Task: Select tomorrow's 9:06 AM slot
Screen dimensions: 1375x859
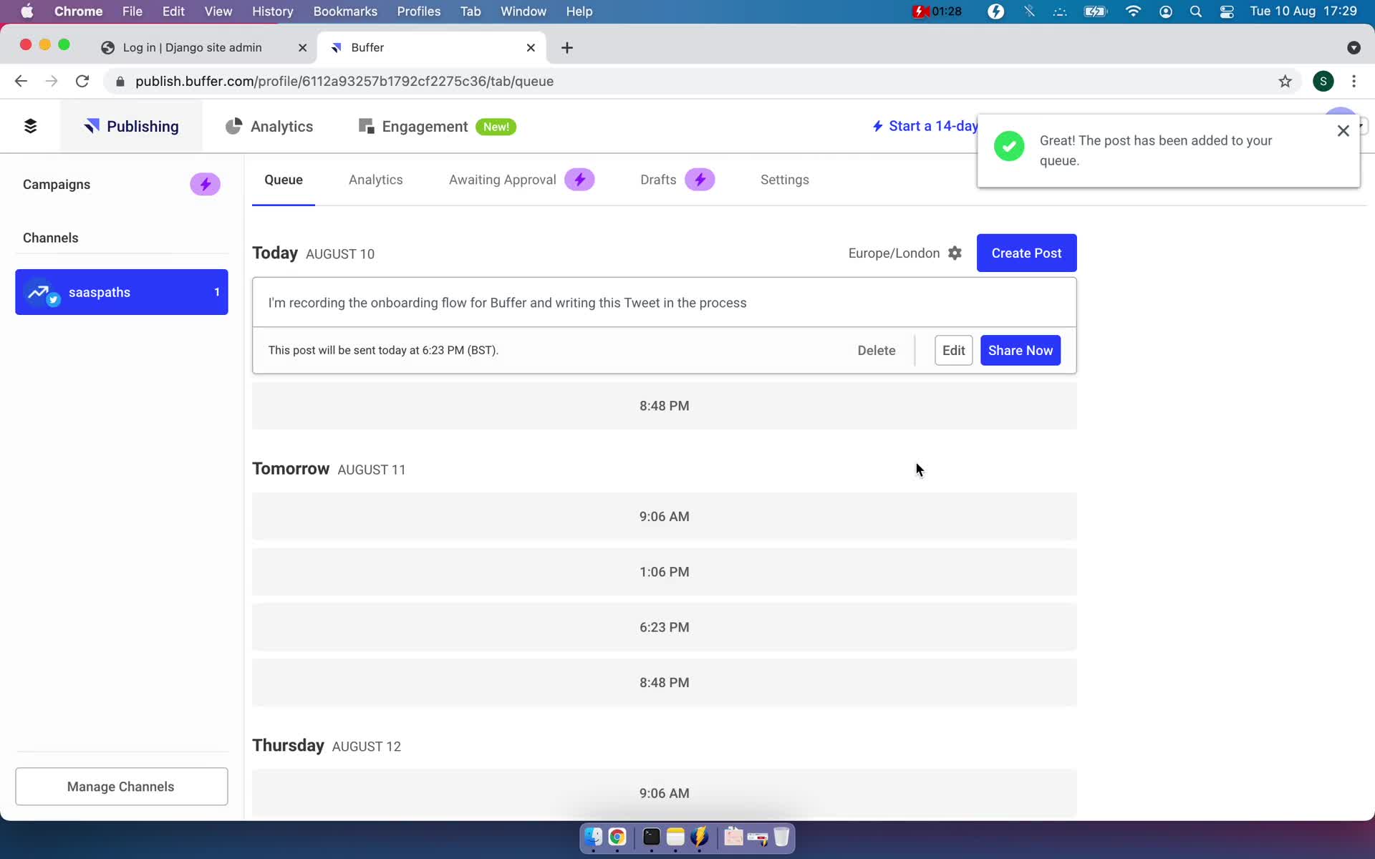Action: click(664, 516)
